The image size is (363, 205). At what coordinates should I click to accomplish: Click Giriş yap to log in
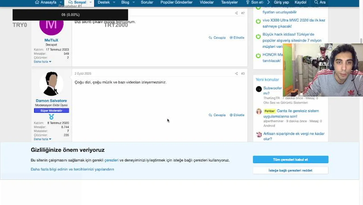[281, 2]
